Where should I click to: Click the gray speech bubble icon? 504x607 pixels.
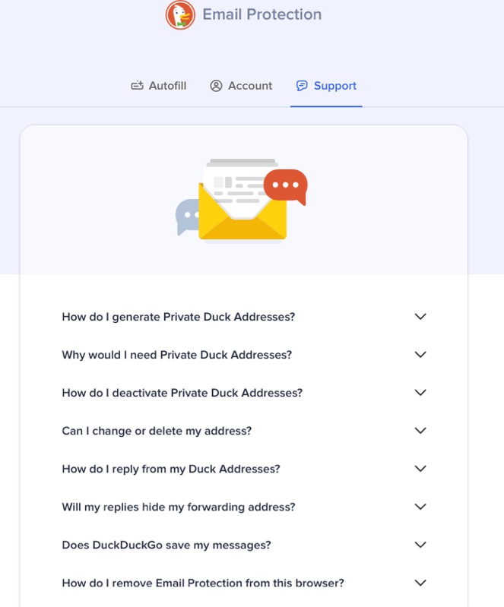186,217
